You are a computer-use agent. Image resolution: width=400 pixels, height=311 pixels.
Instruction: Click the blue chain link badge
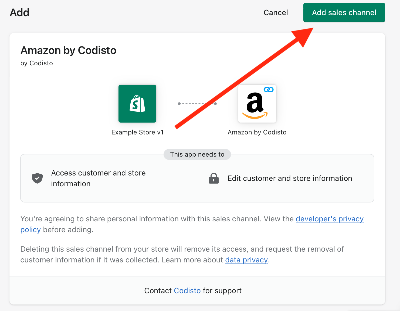coord(269,90)
